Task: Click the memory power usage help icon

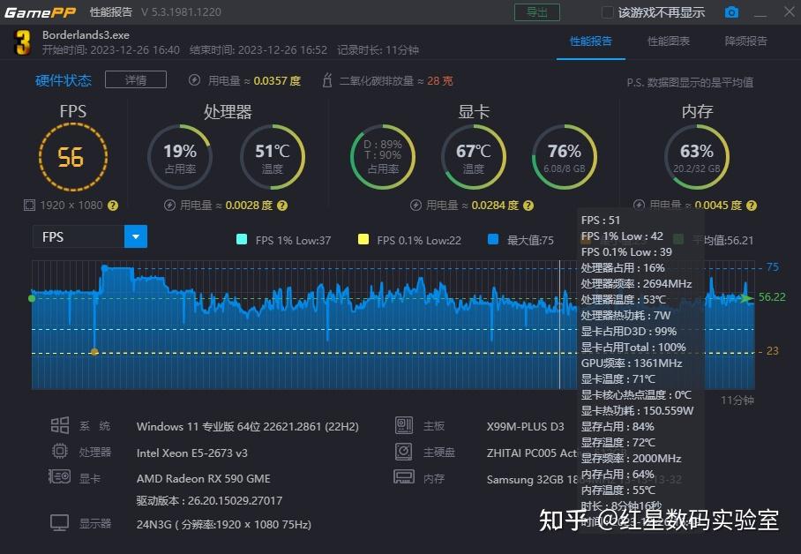Action: tap(751, 206)
